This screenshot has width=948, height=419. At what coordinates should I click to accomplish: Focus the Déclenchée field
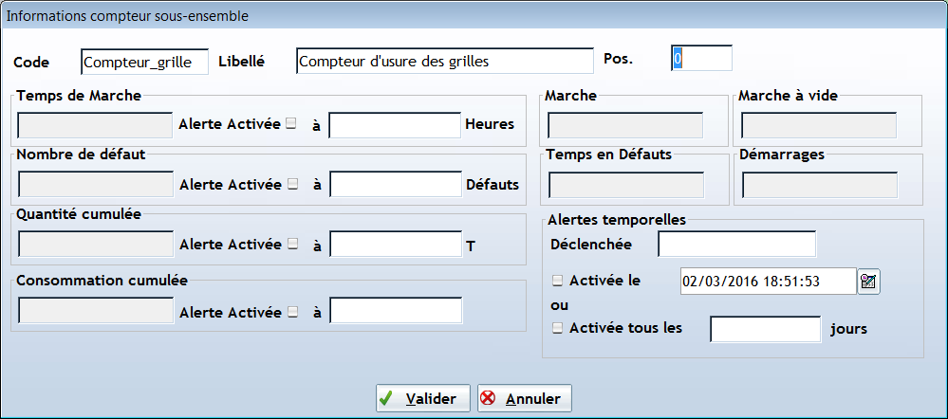pos(737,245)
